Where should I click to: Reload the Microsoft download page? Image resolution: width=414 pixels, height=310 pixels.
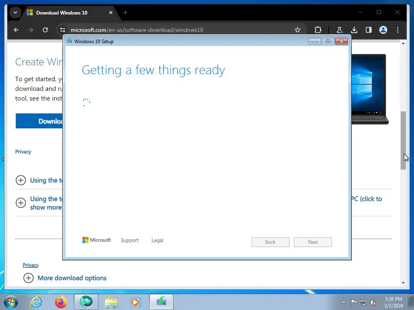point(45,30)
